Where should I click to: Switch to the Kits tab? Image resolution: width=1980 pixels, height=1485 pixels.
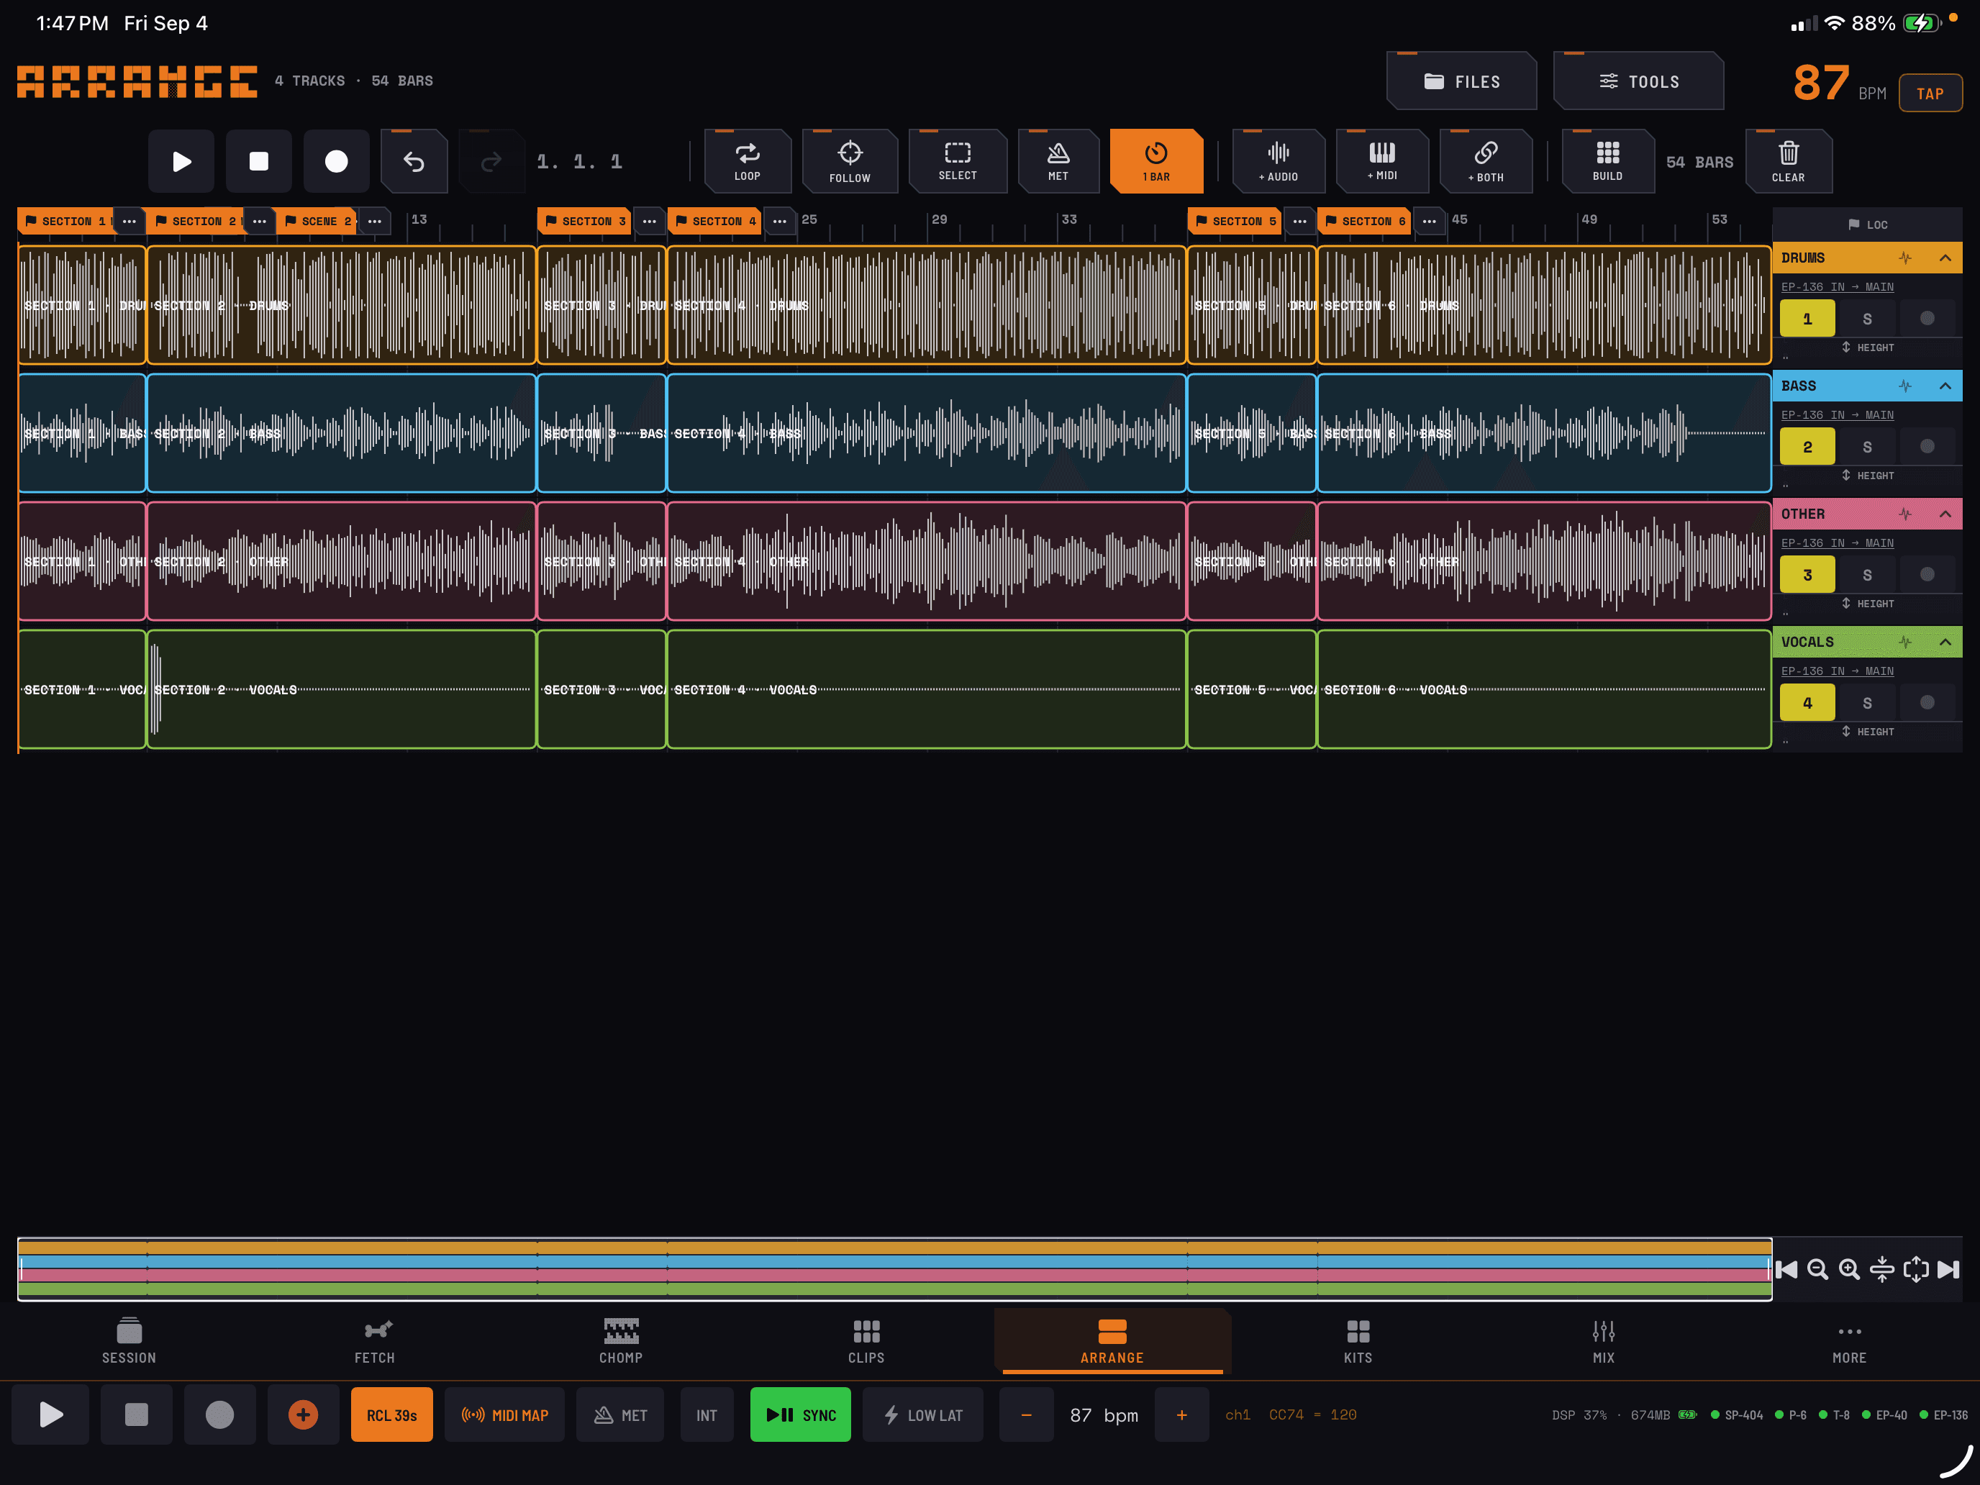[x=1358, y=1341]
